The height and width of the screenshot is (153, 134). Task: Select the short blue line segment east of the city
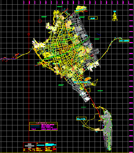tap(99, 34)
